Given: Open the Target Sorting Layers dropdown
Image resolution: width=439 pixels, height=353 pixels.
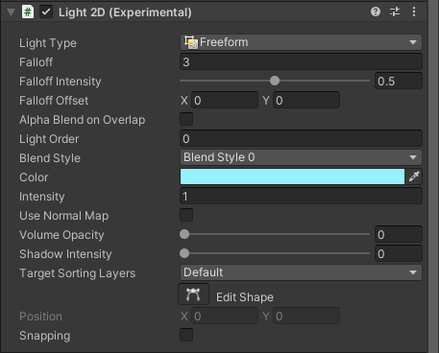Looking at the screenshot, I should pos(301,272).
